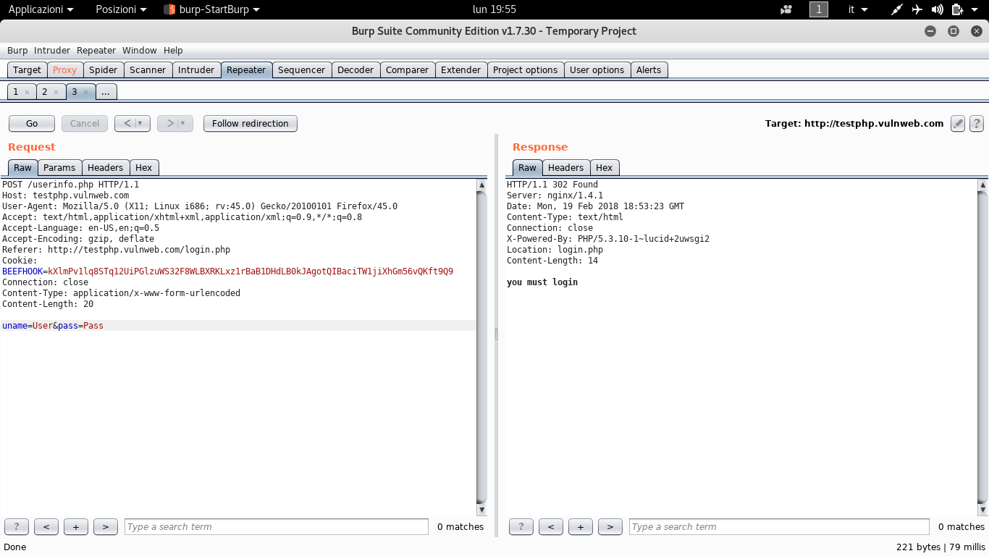The image size is (989, 556).
Task: Open the Applicazioni menu
Action: click(41, 9)
